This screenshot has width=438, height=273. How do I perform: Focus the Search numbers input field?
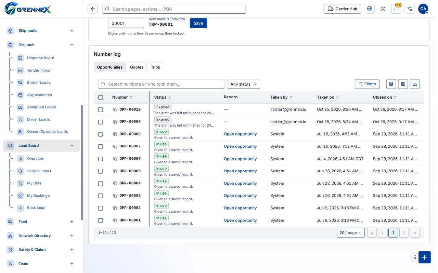coord(162,84)
